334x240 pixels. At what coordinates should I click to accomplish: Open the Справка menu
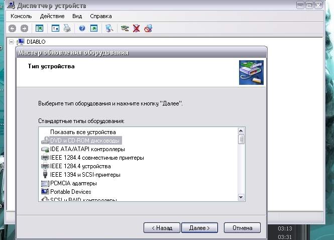coord(100,16)
